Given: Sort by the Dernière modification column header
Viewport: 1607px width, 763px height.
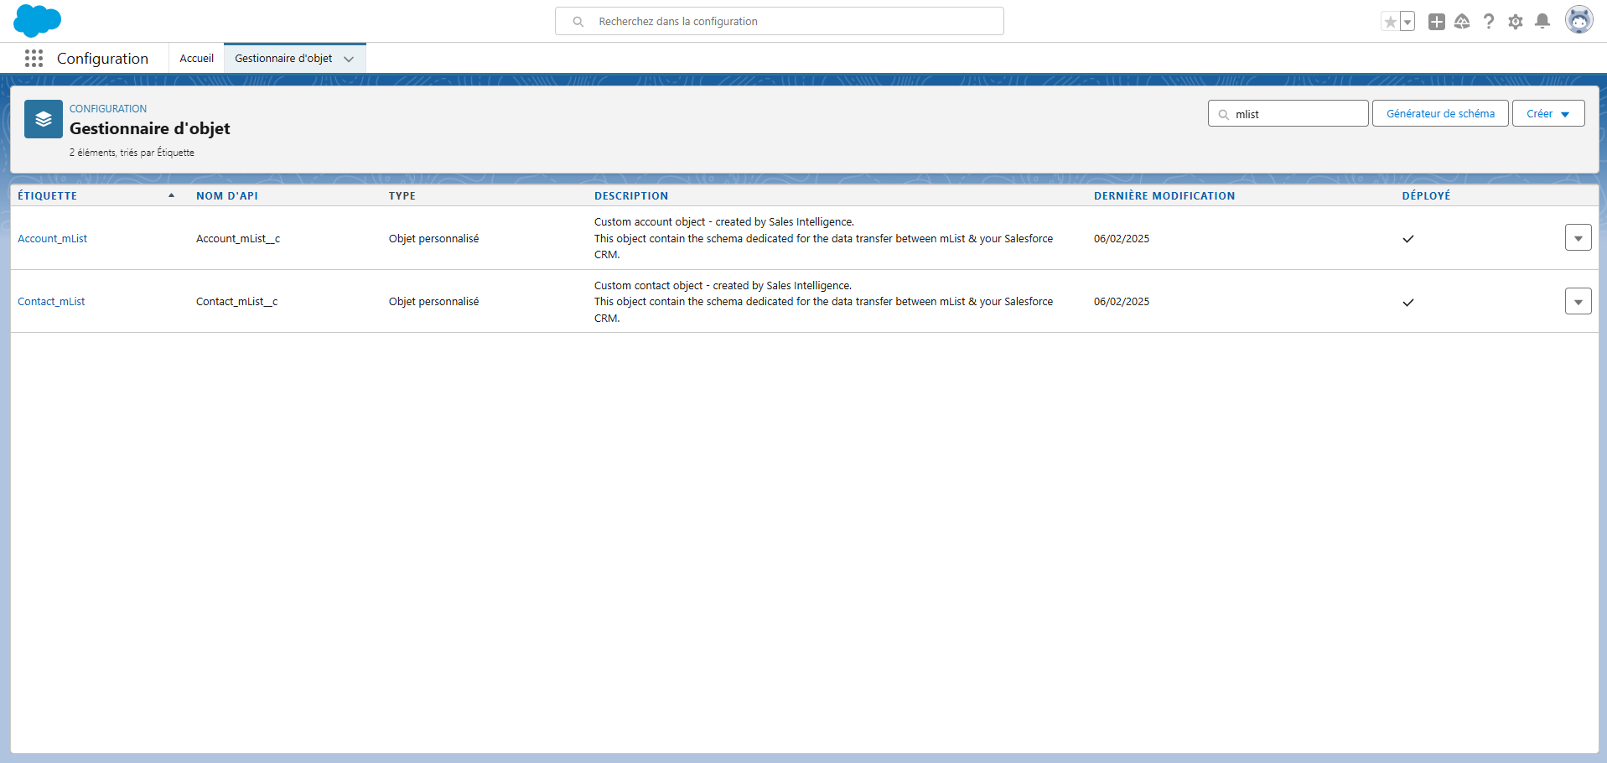Looking at the screenshot, I should click(1164, 195).
